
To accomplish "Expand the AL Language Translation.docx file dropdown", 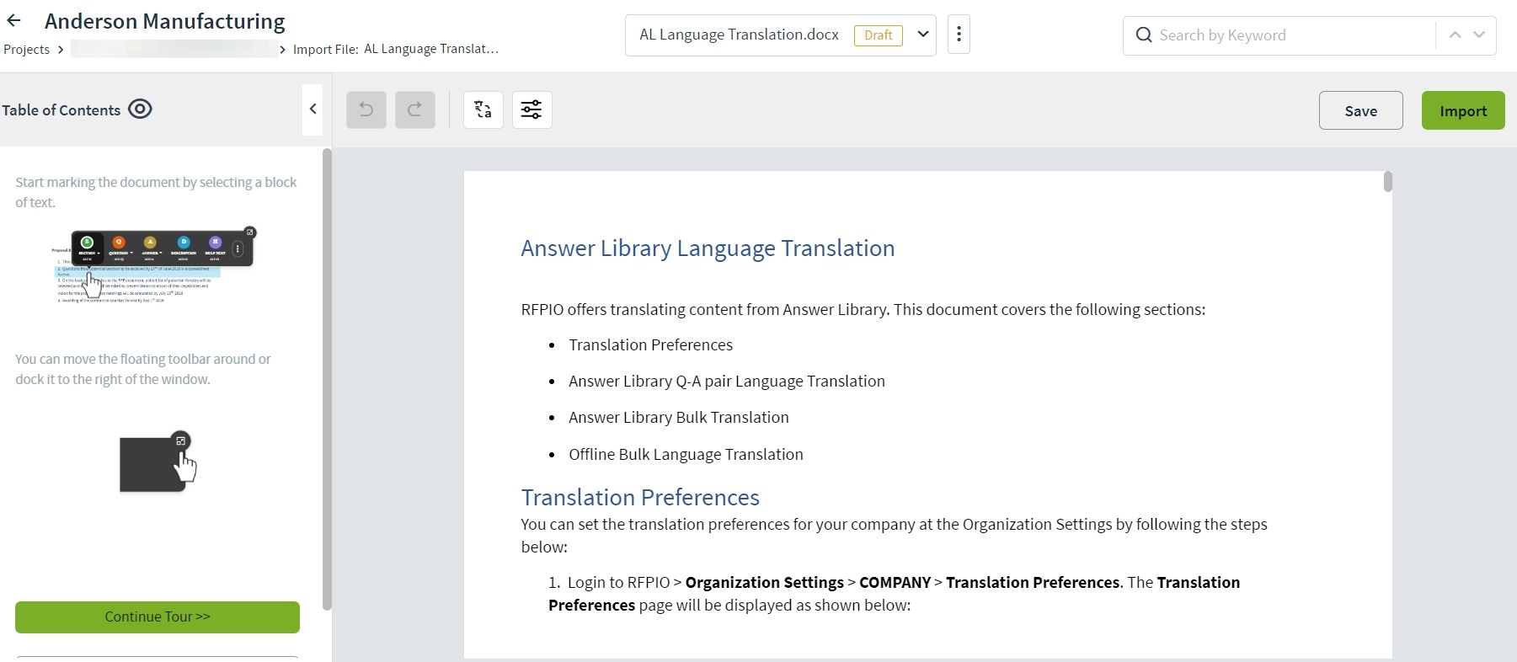I will coord(923,35).
